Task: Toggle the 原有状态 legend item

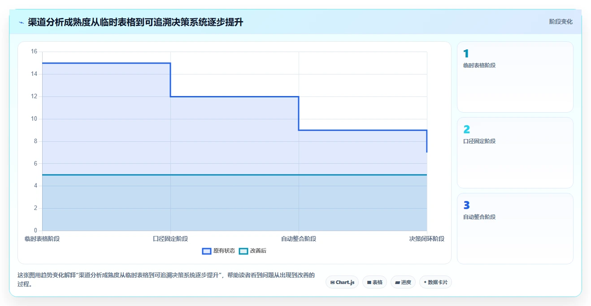Action: [x=218, y=251]
